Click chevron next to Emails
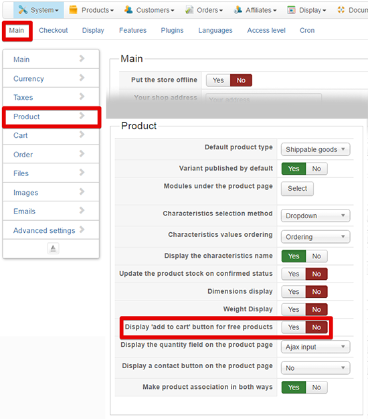 (82, 211)
